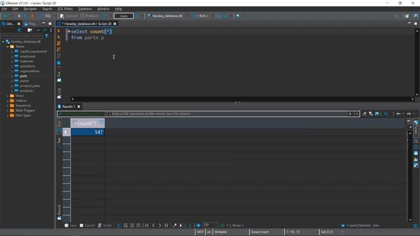The image size is (420, 236).
Task: Expand the Table Triggers folder
Action: point(7,110)
